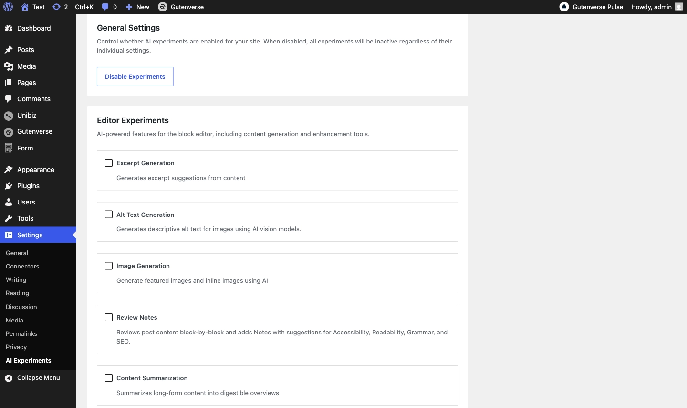Enable Alt Text Generation checkbox
The height and width of the screenshot is (408, 687).
pos(109,215)
